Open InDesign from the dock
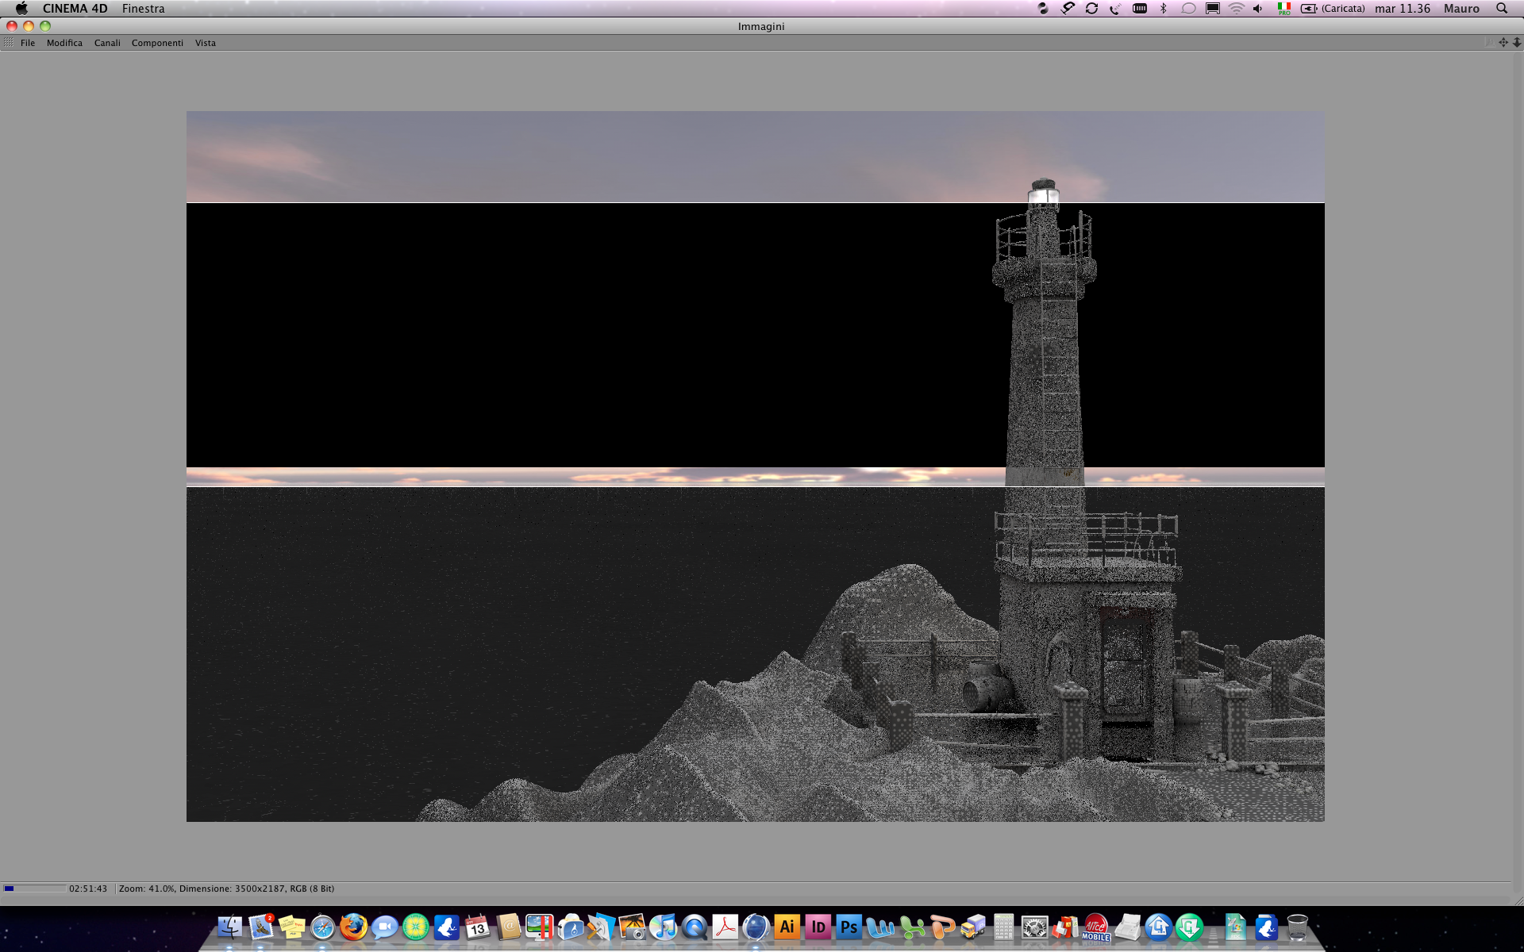Image resolution: width=1524 pixels, height=952 pixels. click(818, 927)
